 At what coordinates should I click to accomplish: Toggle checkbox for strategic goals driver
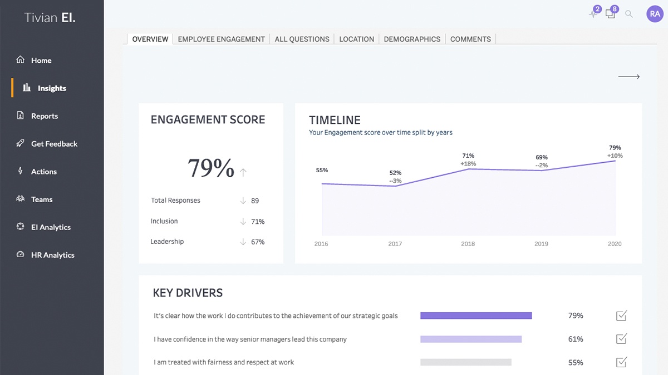(x=621, y=316)
